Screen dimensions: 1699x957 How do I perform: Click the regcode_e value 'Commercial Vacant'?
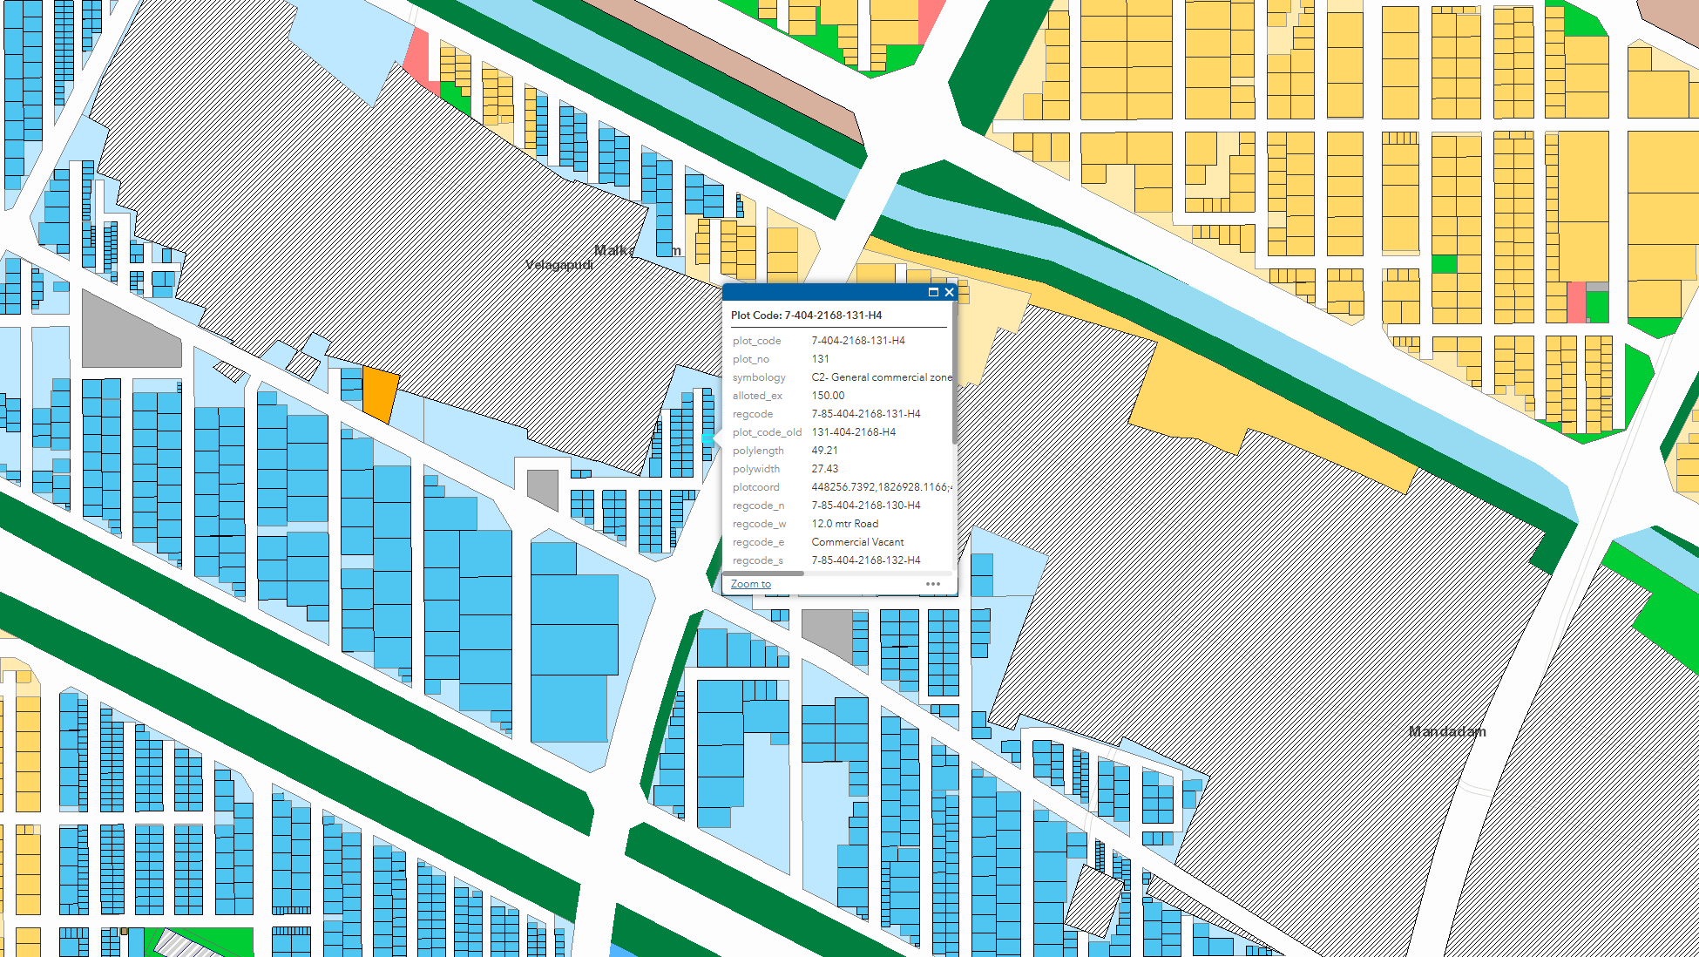coord(858,542)
